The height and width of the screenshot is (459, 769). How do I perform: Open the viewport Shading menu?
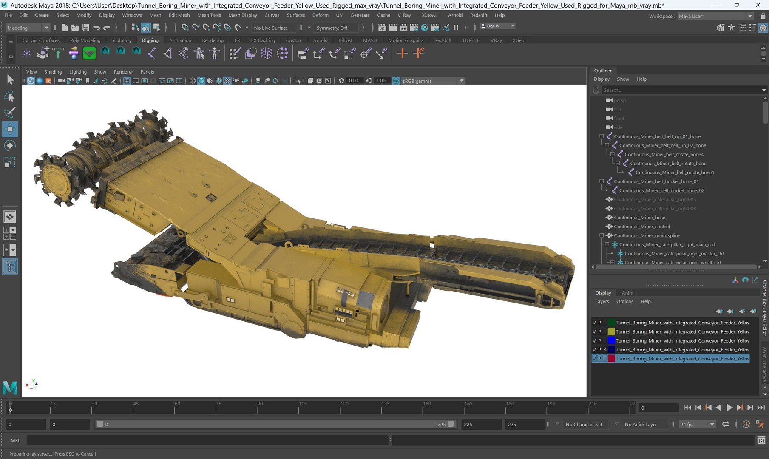(x=53, y=72)
